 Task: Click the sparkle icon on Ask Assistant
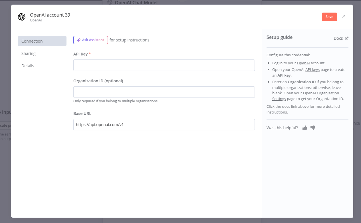click(78, 40)
